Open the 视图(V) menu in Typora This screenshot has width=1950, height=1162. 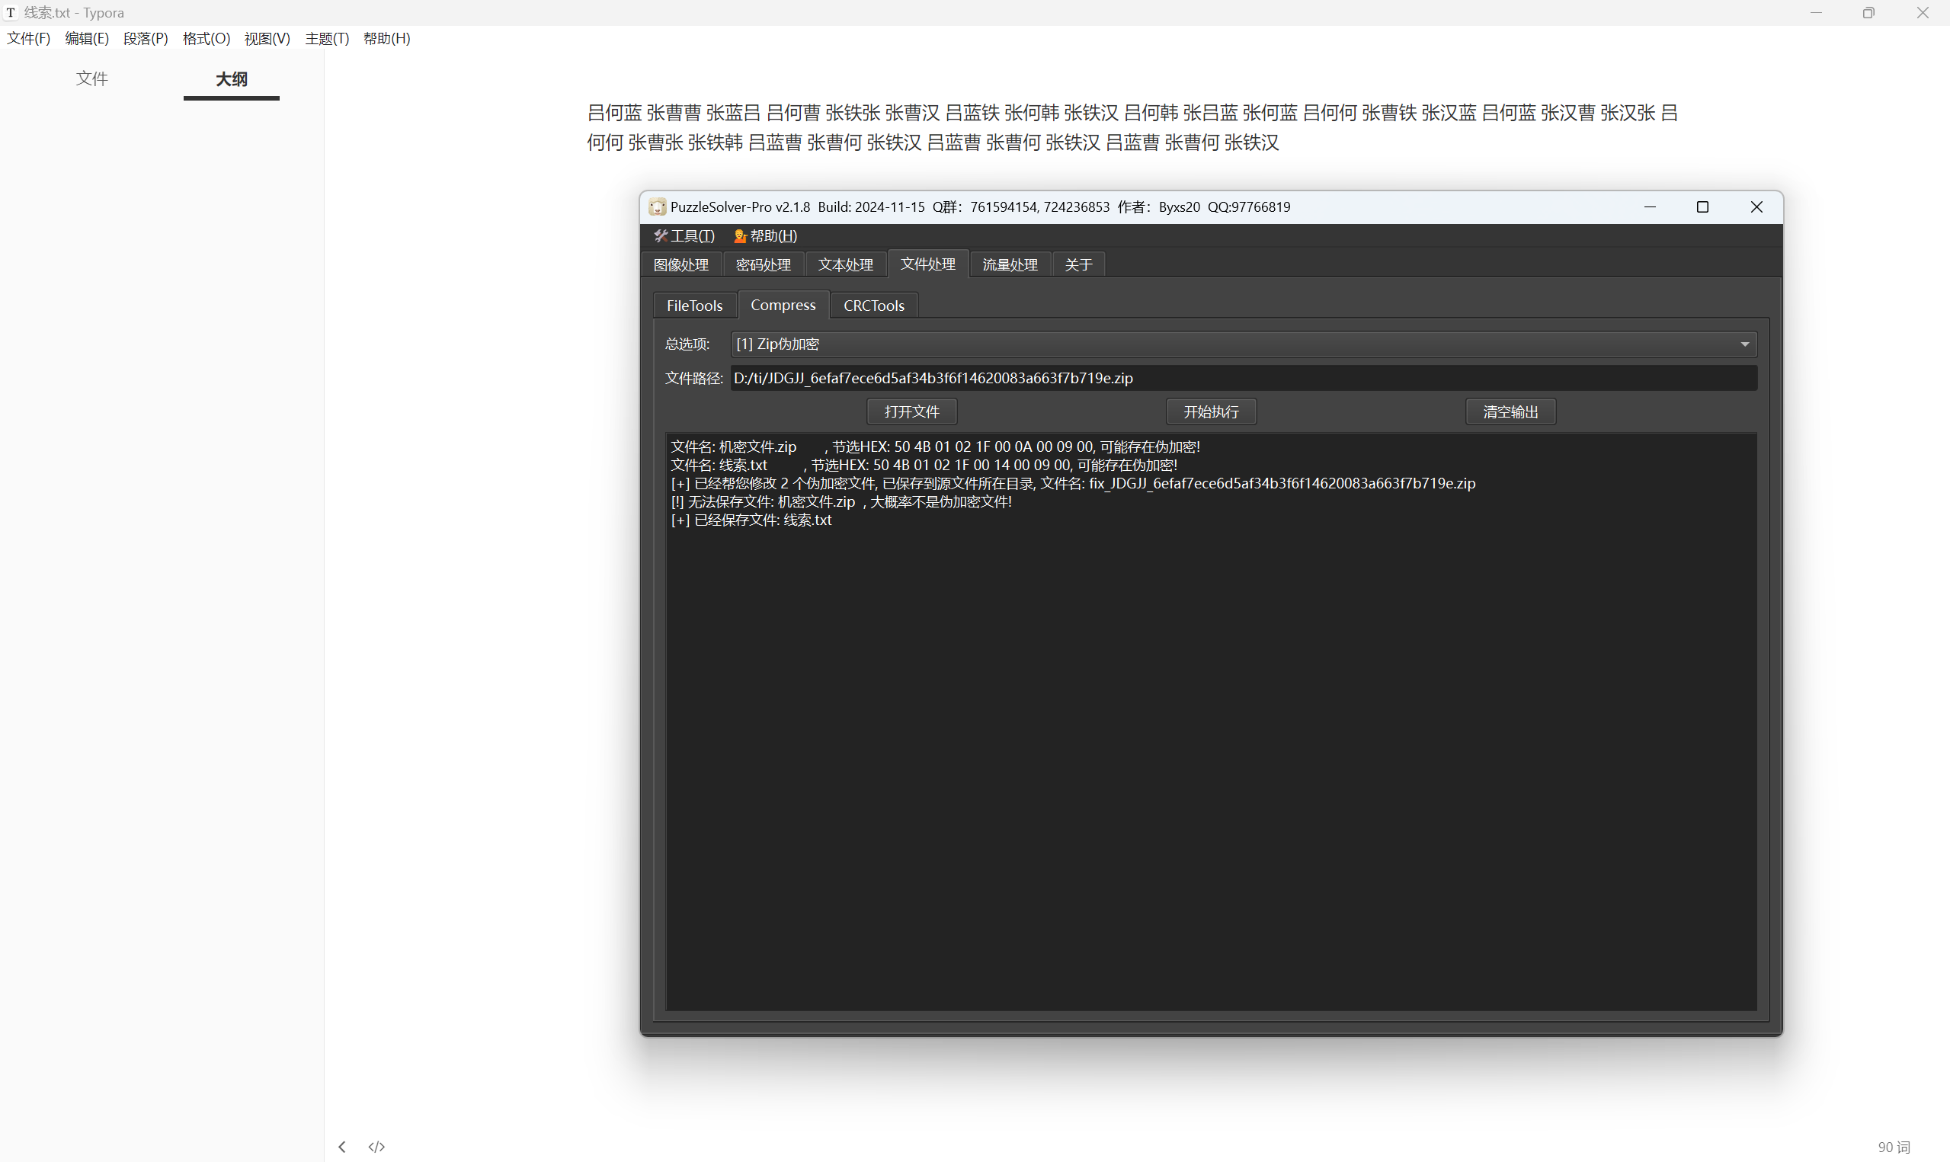(267, 38)
